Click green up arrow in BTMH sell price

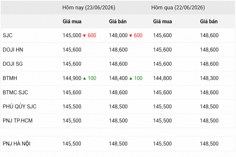tap(131, 78)
